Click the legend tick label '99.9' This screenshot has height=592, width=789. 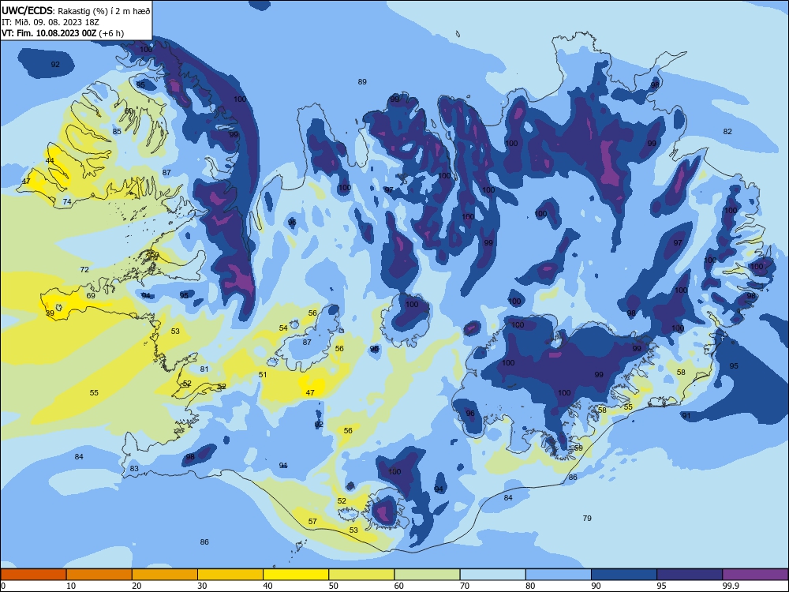click(730, 586)
